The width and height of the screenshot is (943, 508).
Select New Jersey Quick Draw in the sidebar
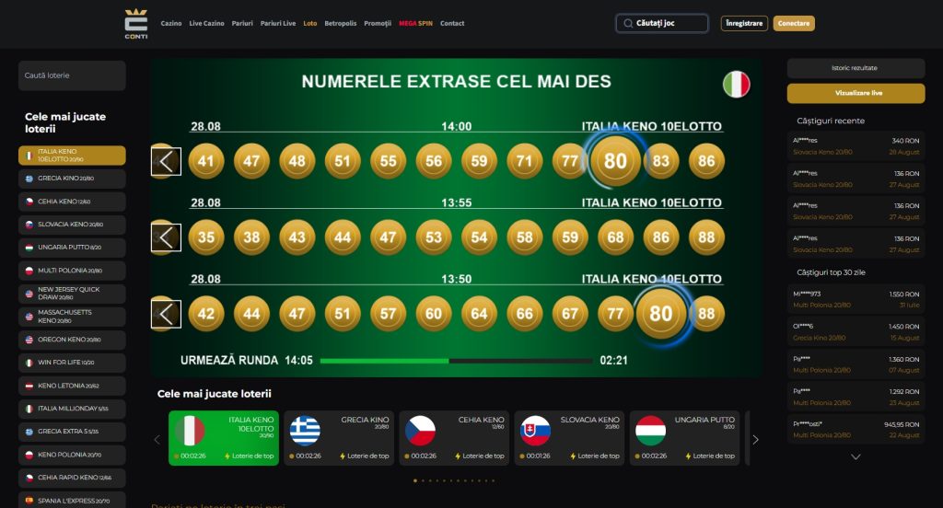pos(72,294)
